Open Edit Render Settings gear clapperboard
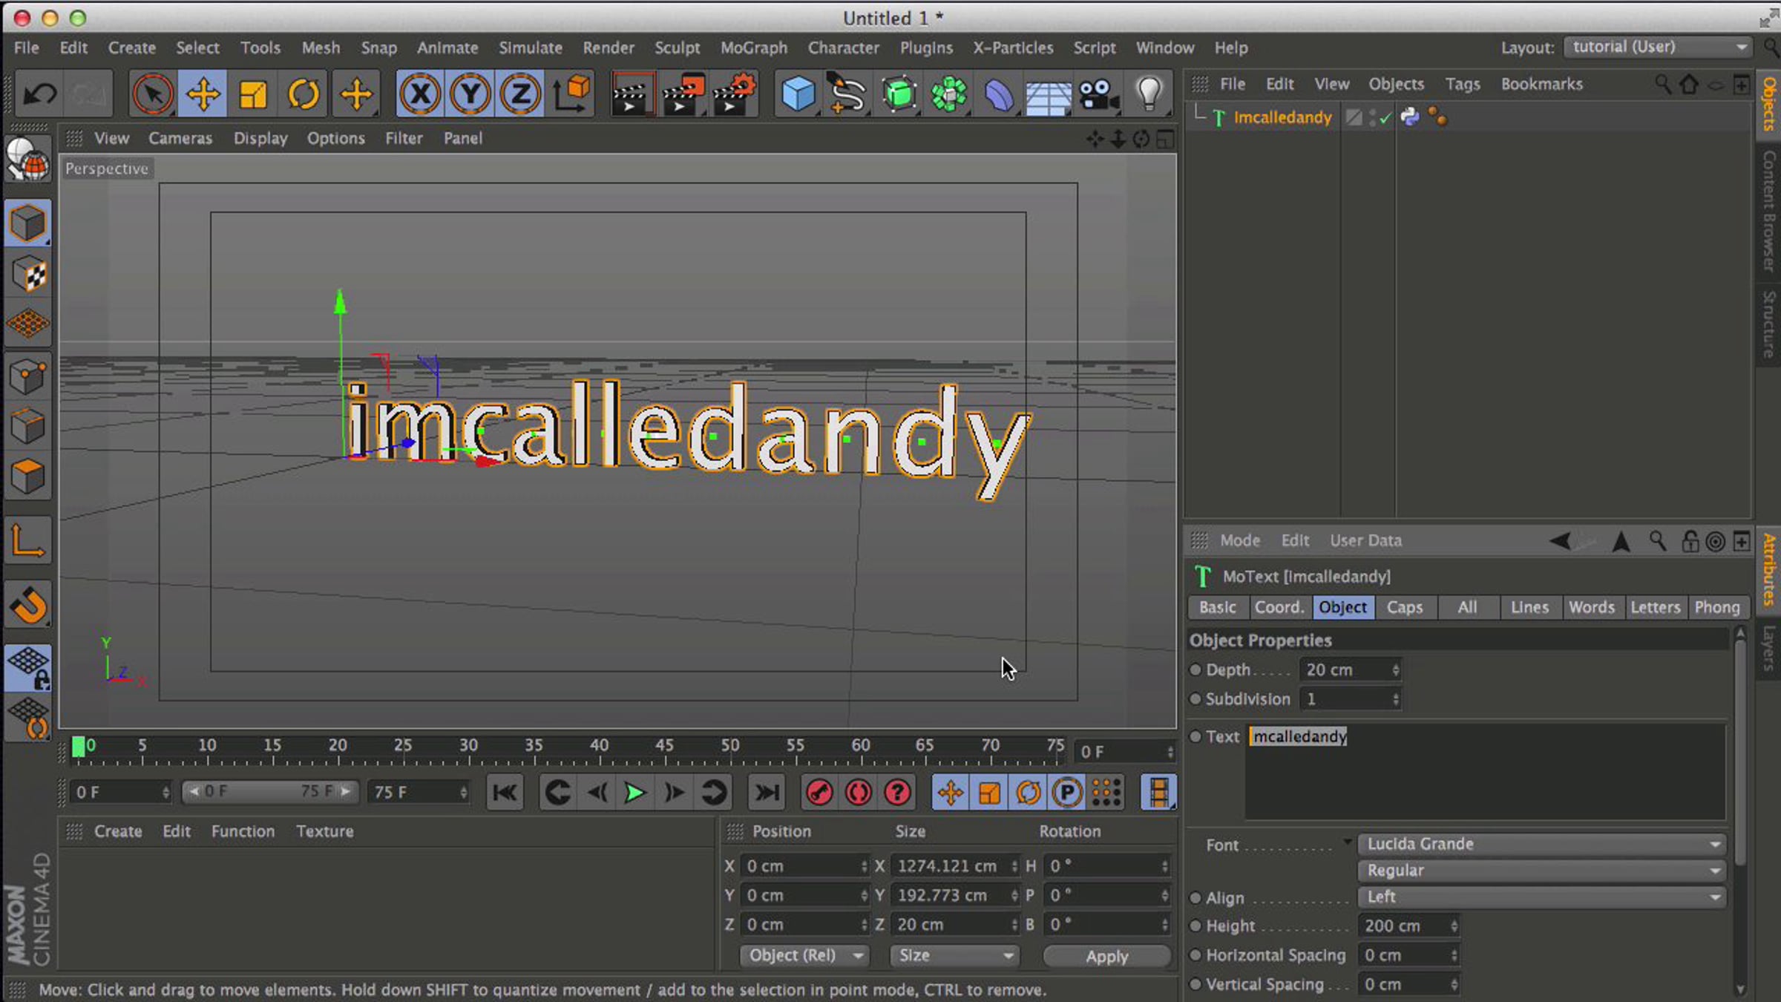 click(734, 94)
